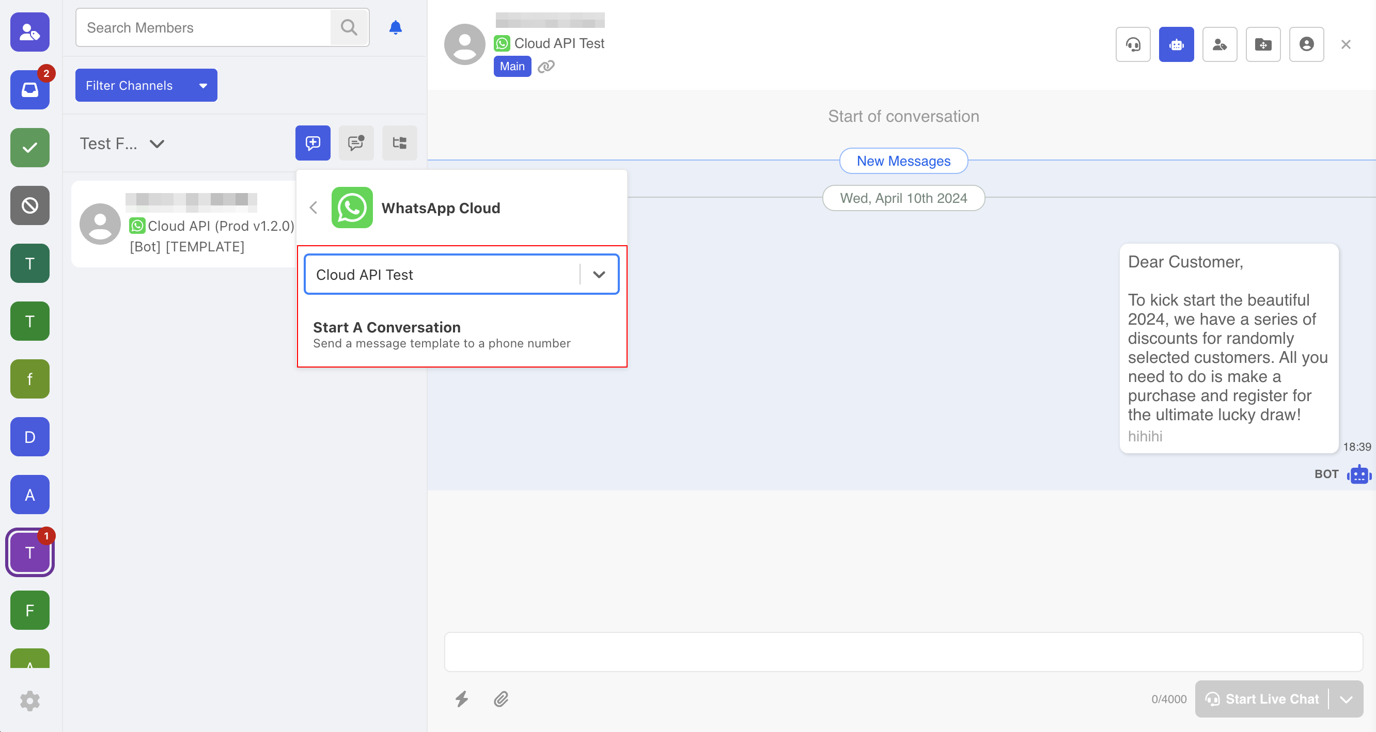
Task: Go back from WhatsApp Cloud panel
Action: point(314,207)
